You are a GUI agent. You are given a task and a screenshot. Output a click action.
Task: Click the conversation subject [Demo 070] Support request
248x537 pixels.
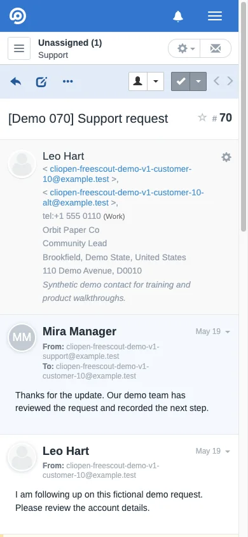[88, 118]
